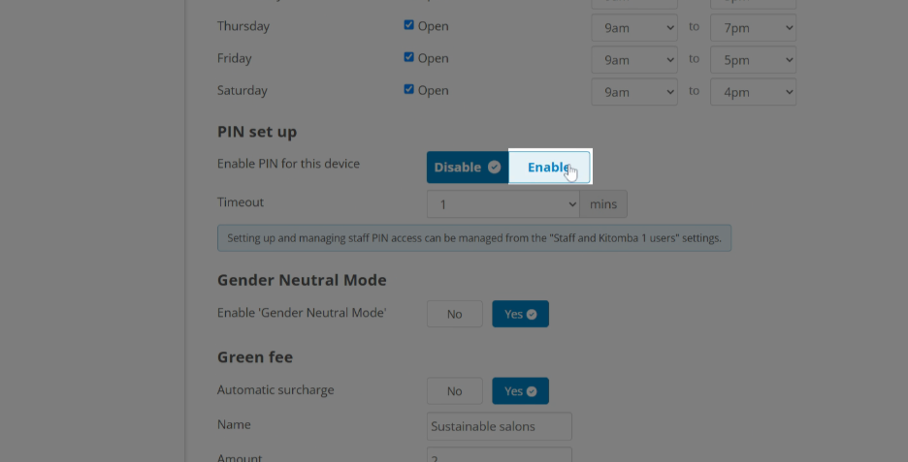Choose No for Gender Neutral Mode
The height and width of the screenshot is (462, 908).
pyautogui.click(x=455, y=314)
